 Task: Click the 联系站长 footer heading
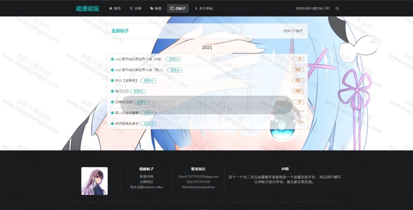[x=198, y=169]
